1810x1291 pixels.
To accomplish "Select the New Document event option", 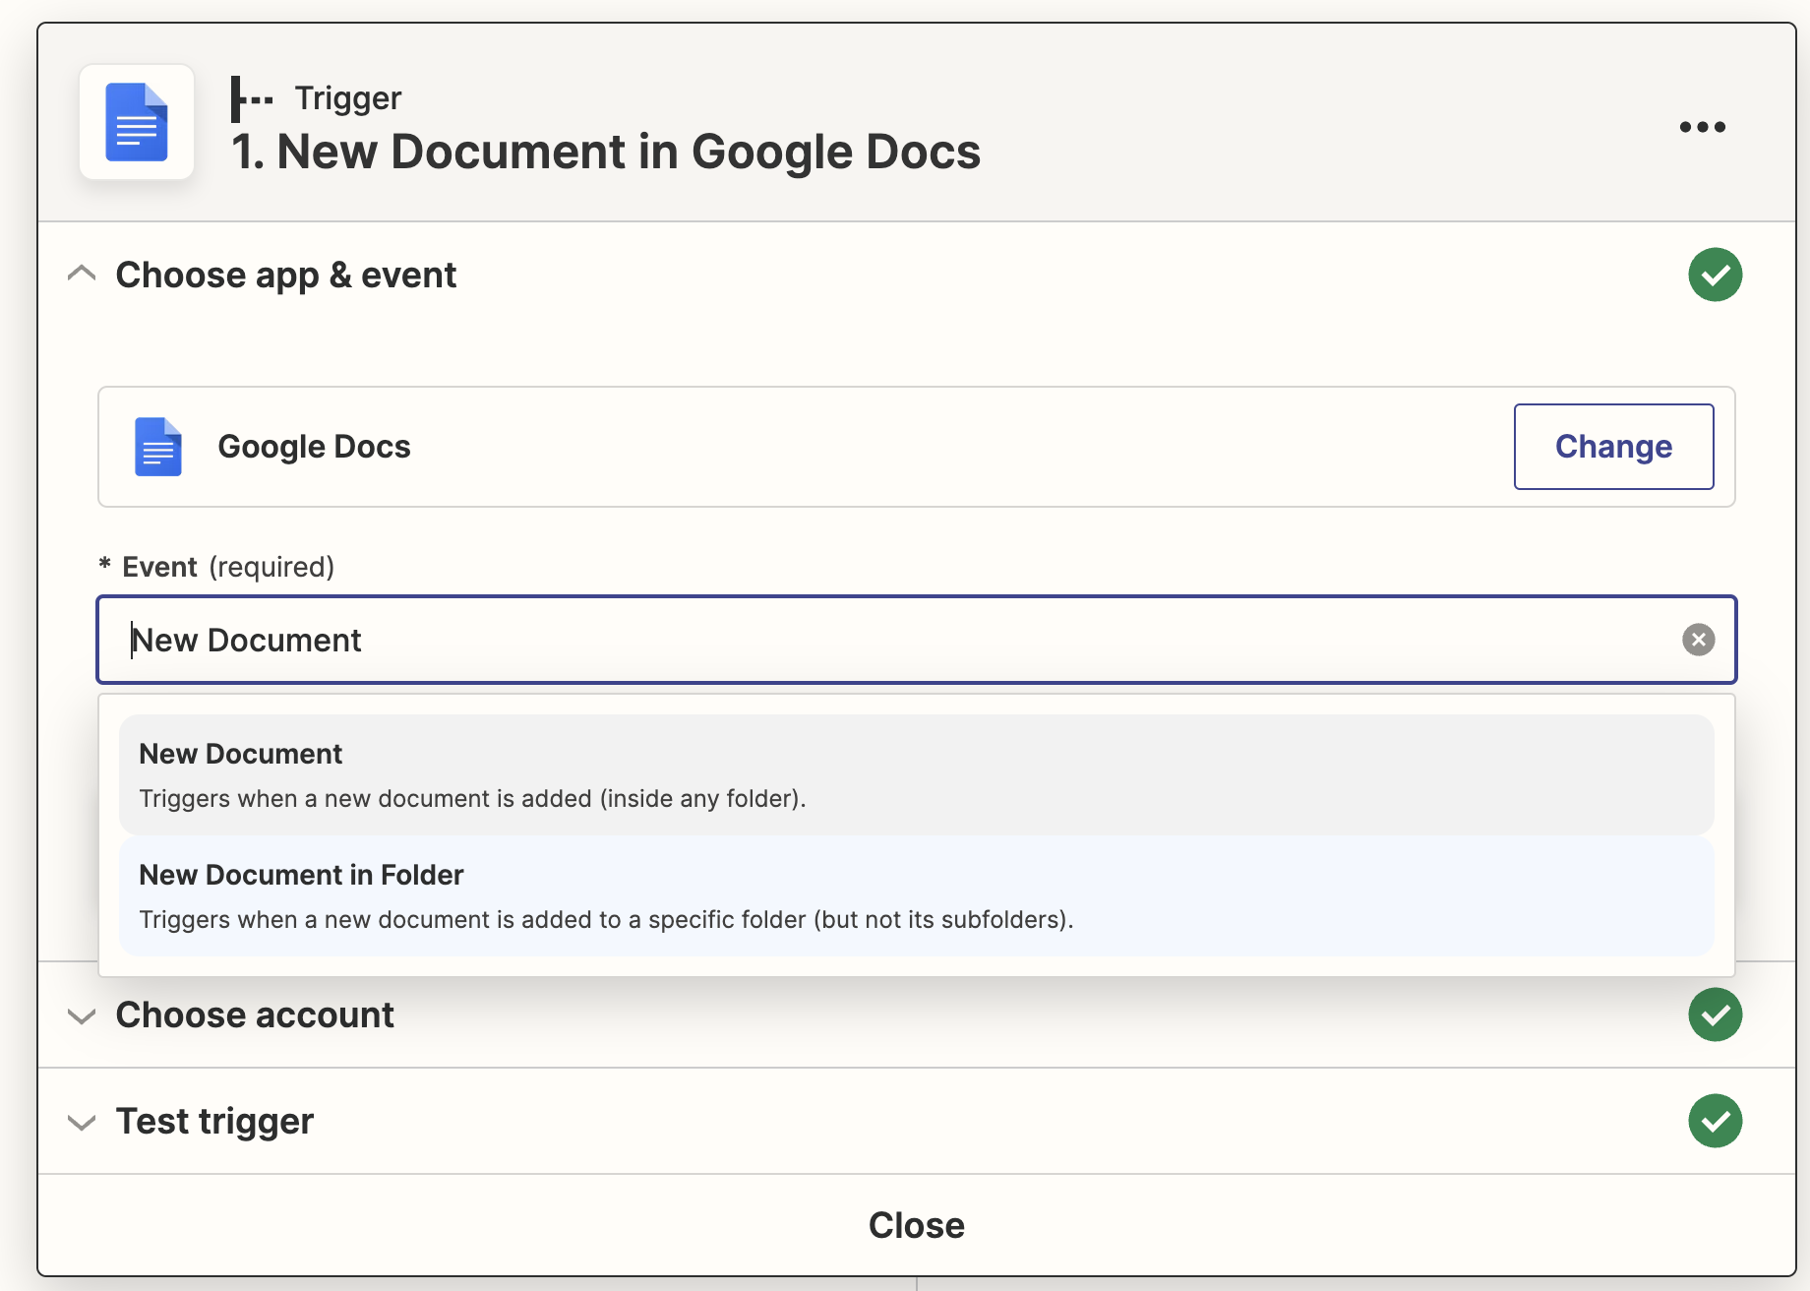I will coord(916,774).
